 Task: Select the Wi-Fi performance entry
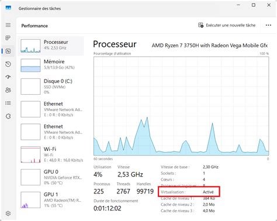click(x=51, y=154)
